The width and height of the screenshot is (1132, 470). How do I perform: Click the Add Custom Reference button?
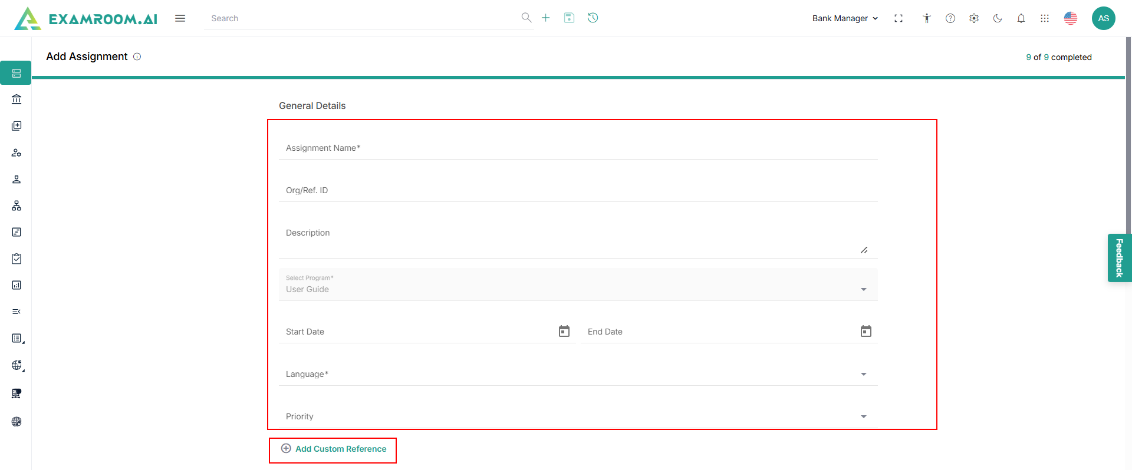pos(334,449)
